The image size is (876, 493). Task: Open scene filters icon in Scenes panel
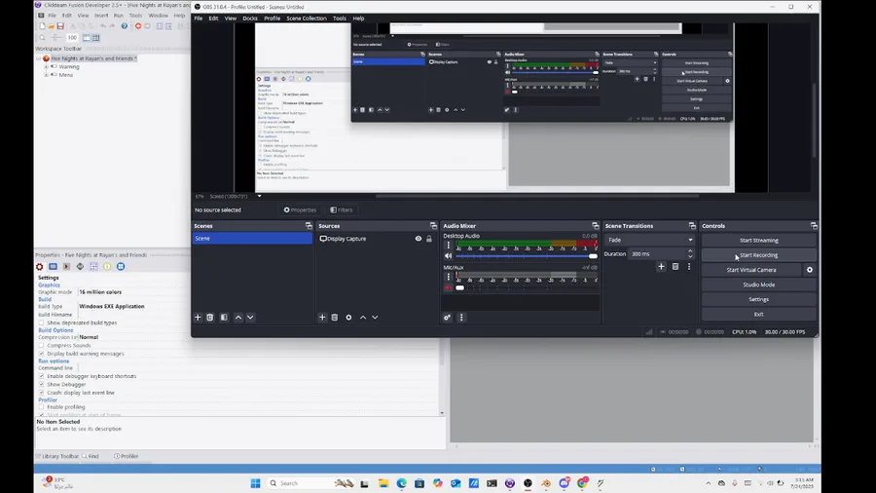pyautogui.click(x=224, y=318)
